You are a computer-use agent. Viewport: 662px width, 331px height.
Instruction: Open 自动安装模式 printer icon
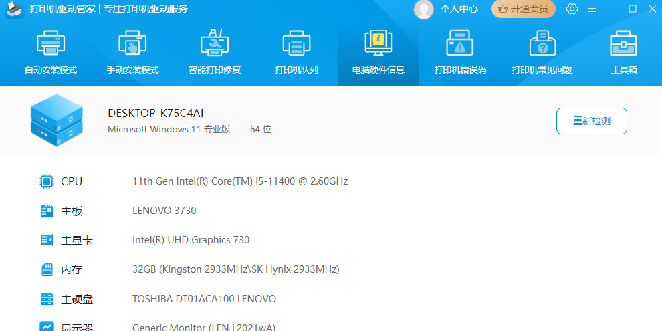point(51,44)
